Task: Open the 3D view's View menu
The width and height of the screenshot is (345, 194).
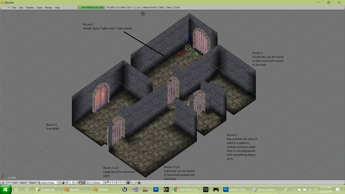Action: (15, 183)
